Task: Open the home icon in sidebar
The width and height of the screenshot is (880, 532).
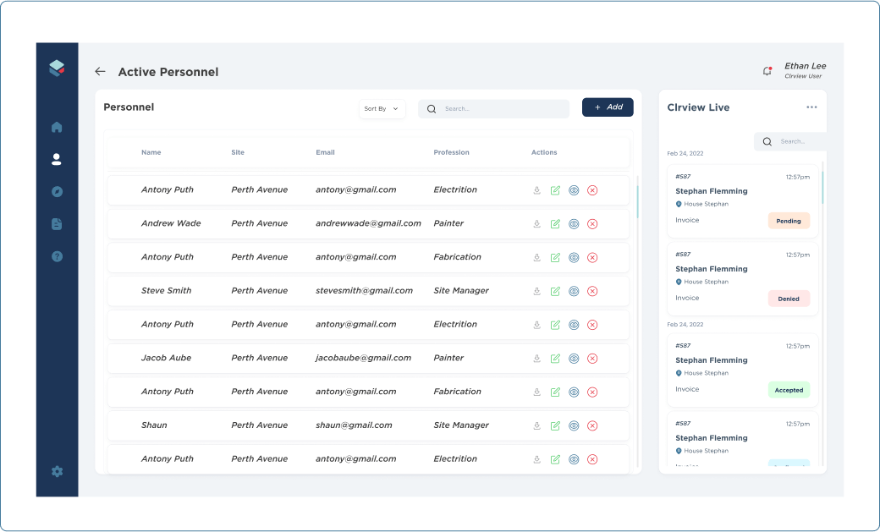Action: (57, 128)
